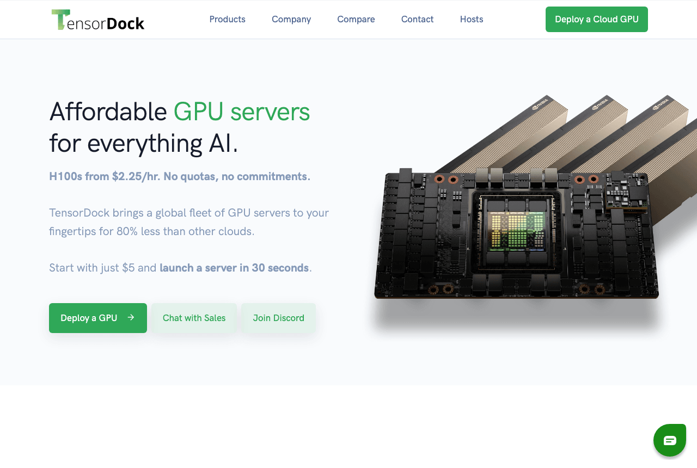The image size is (697, 468).
Task: Click Chat with Sales button
Action: pyautogui.click(x=194, y=318)
